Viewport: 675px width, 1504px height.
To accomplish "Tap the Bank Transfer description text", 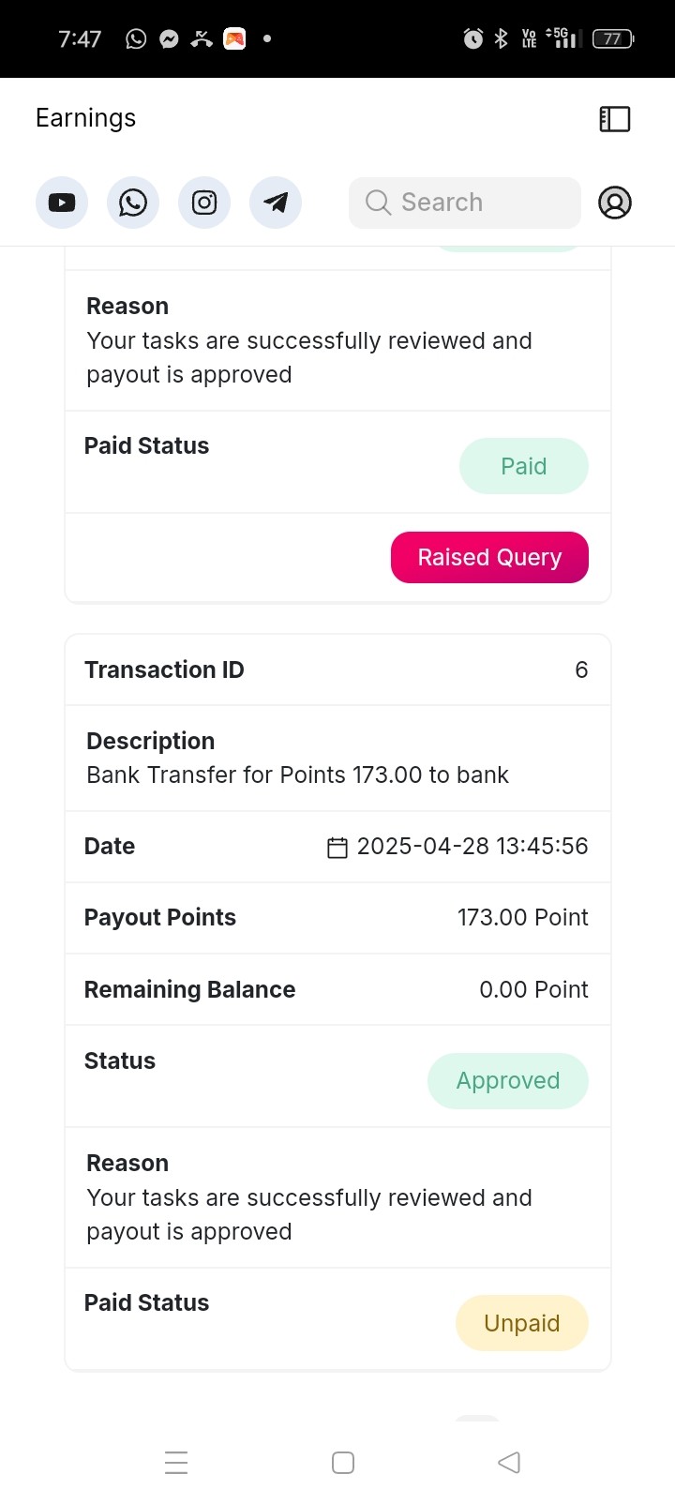I will click(x=297, y=775).
